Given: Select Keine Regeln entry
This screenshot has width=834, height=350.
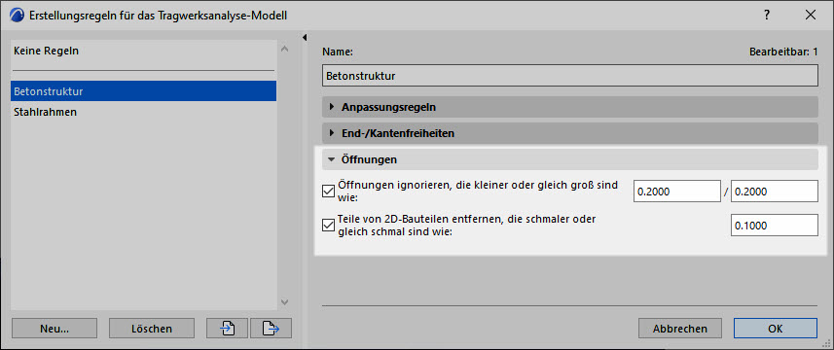Looking at the screenshot, I should (x=144, y=52).
